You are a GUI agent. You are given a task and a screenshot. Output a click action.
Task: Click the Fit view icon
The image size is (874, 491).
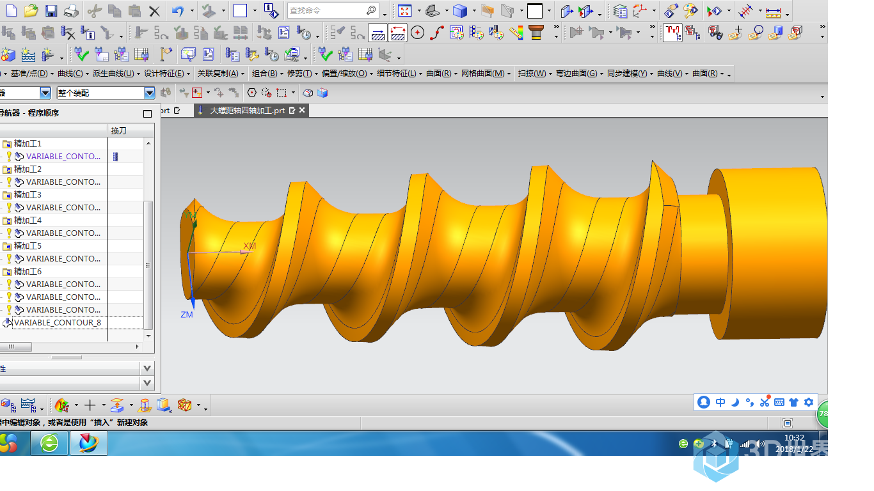[x=404, y=11]
